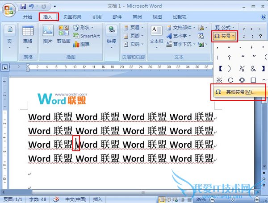Zoom out with the minus button

212,199
